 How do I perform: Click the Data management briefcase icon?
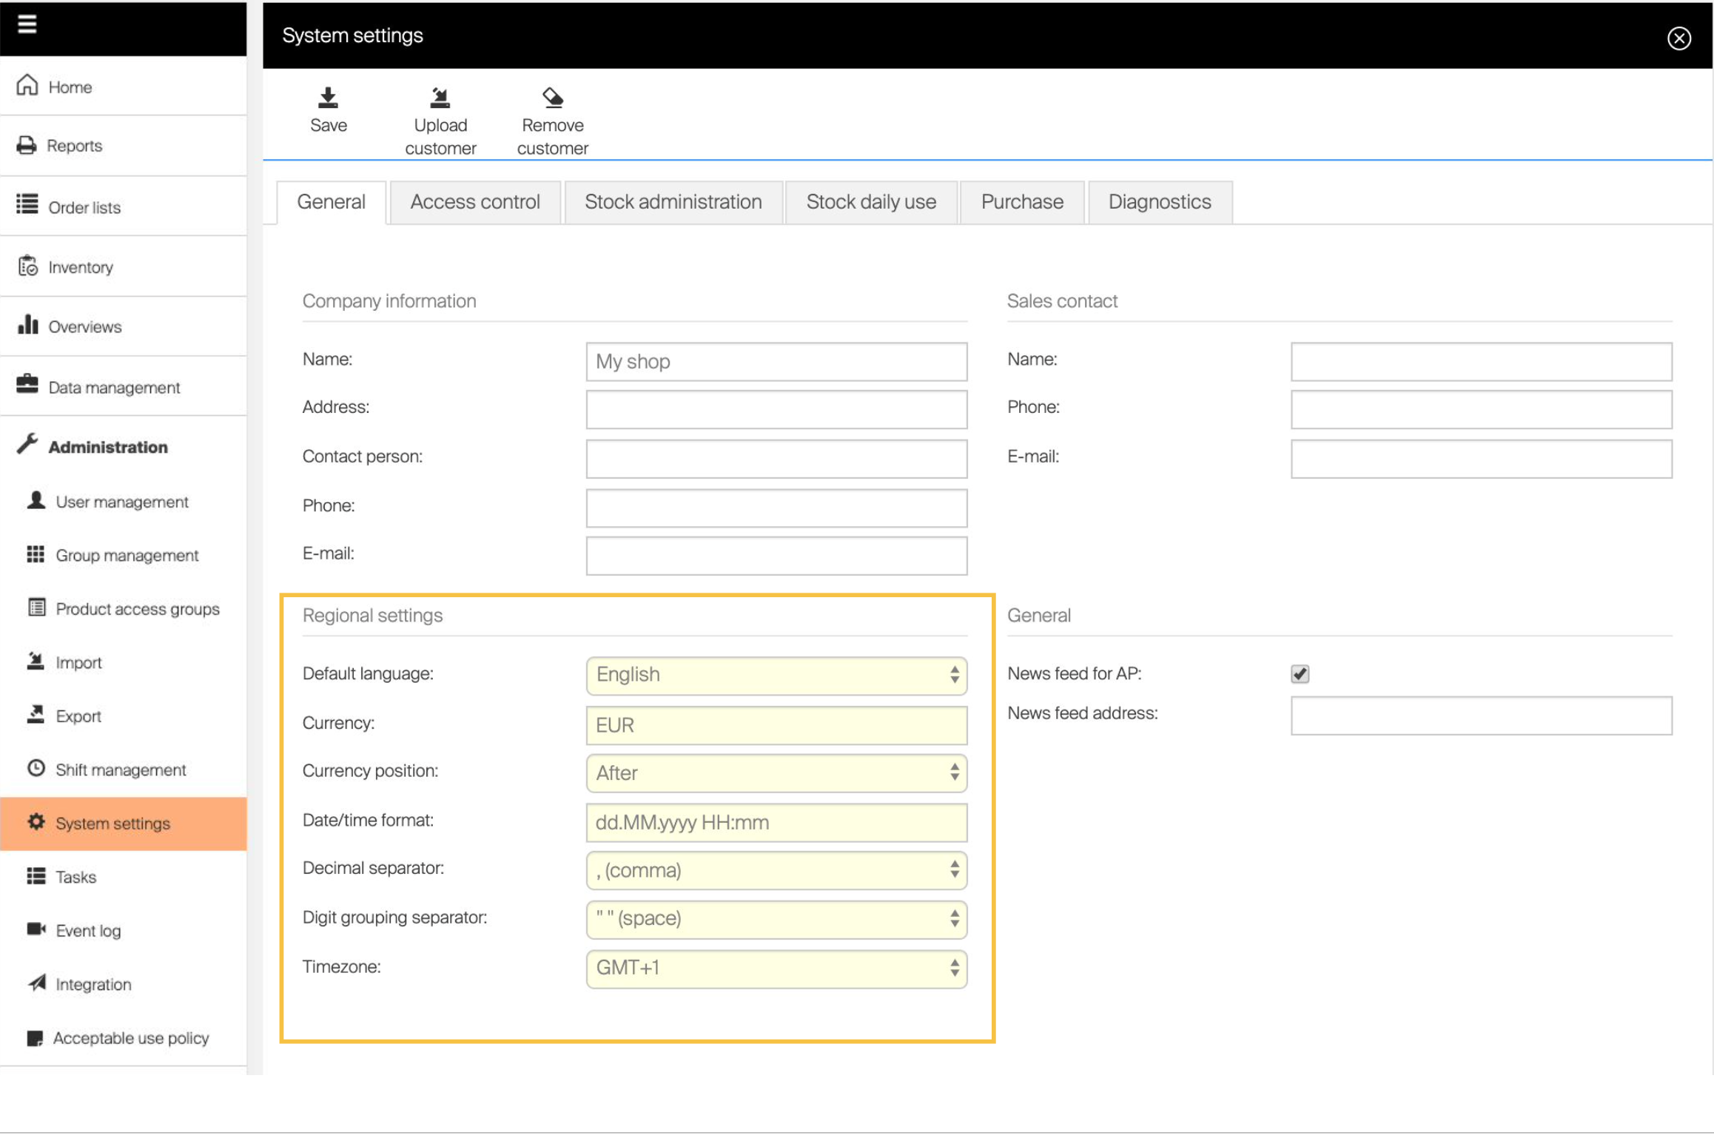tap(27, 384)
